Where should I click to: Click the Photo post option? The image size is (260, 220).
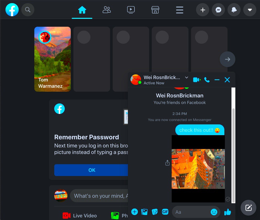coord(120,216)
